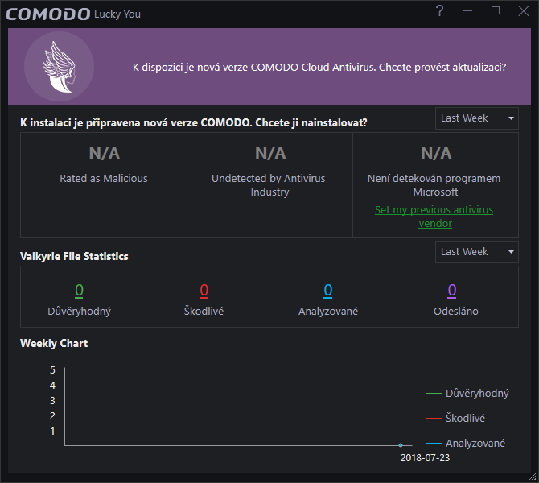Click the COMODO title logo text
Viewport: 539px width, 483px height.
click(48, 14)
